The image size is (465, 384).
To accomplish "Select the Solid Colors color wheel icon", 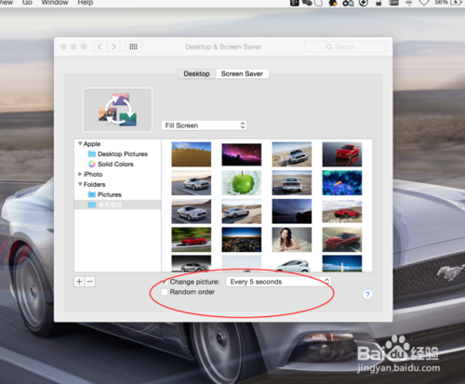I will 91,164.
